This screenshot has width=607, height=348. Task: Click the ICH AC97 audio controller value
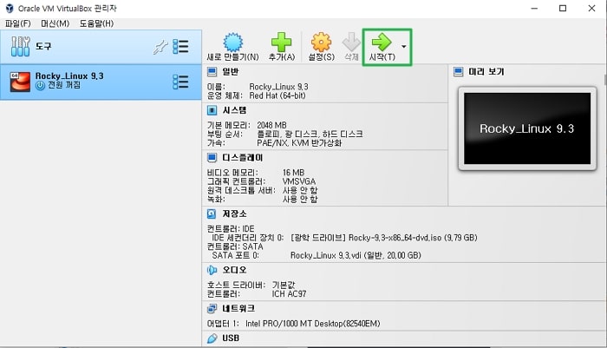(289, 293)
